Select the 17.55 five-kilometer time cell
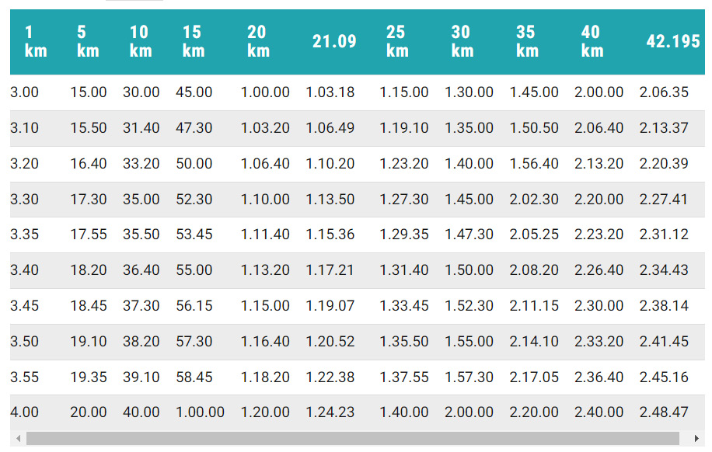The image size is (712, 452). click(89, 235)
